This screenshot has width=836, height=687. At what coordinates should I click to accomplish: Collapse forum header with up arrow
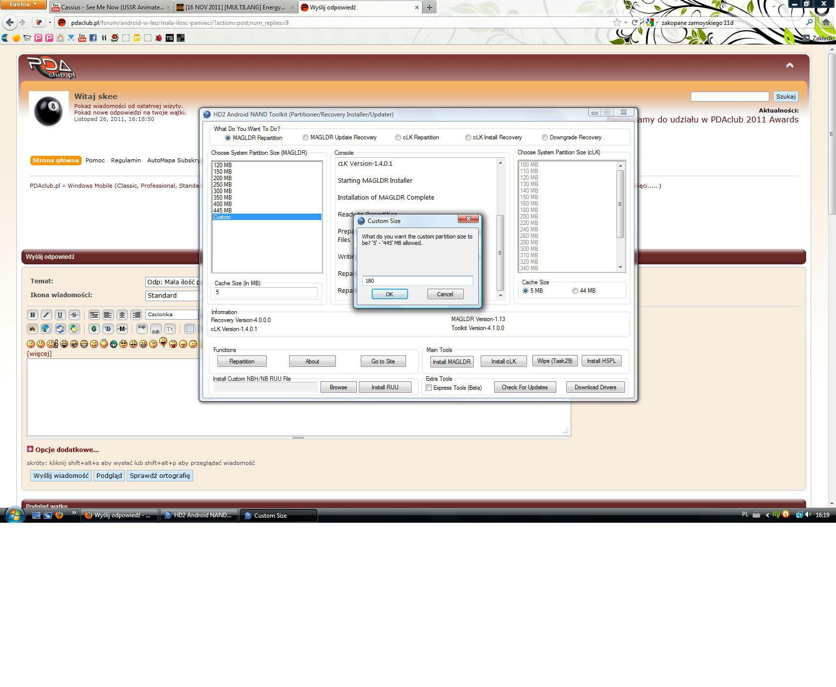tap(790, 65)
